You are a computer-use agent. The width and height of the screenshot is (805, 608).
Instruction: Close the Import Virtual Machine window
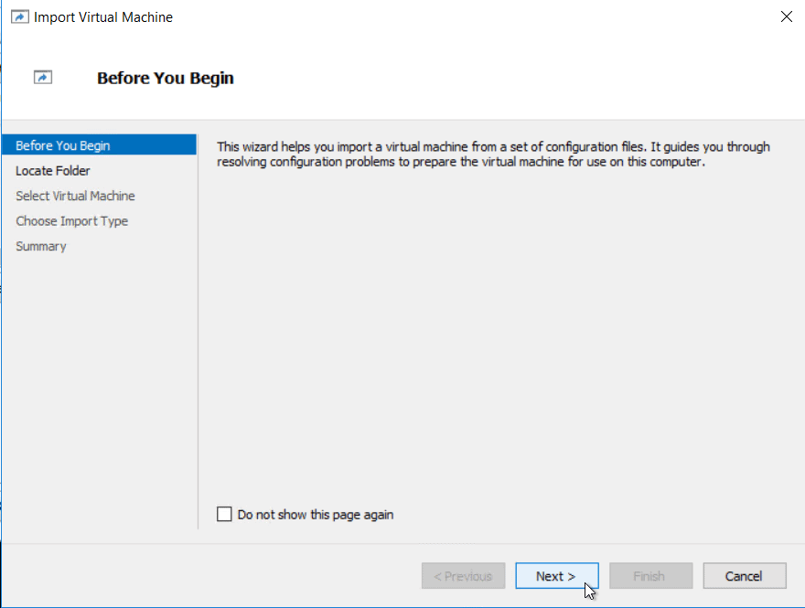point(786,16)
